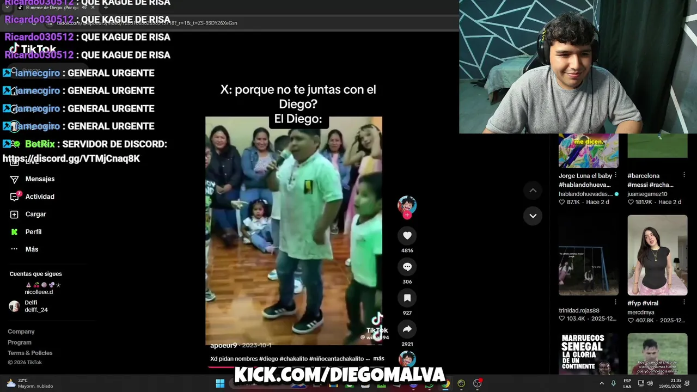Image resolution: width=697 pixels, height=392 pixels.
Task: Click the Cargar plus-square icon
Action: [15, 215]
